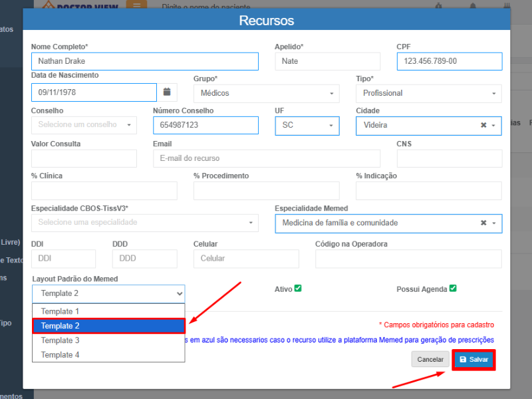The image size is (532, 399).
Task: Click the orange hamburger menu icon
Action: (136, 6)
